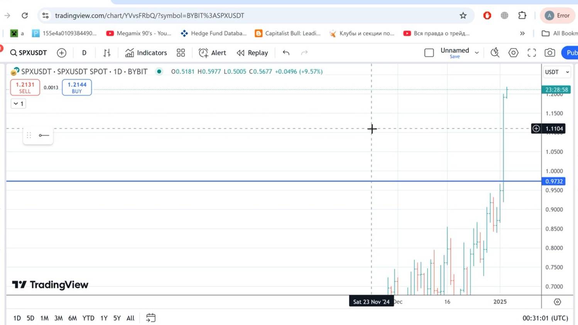The height and width of the screenshot is (325, 578).
Task: Set date range to 1D
Action: pos(17,318)
